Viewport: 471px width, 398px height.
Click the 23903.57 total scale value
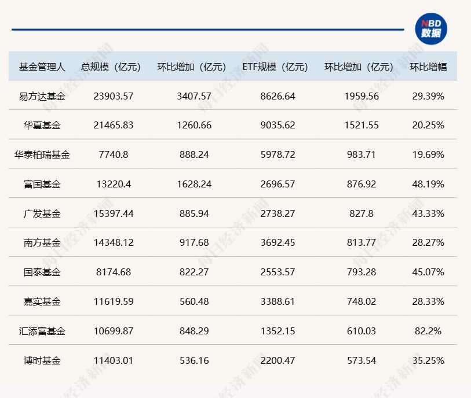coord(113,96)
